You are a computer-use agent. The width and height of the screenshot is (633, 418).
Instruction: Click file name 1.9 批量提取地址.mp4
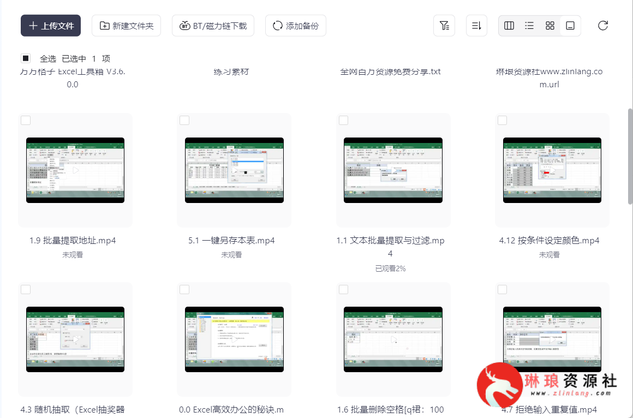click(x=73, y=241)
